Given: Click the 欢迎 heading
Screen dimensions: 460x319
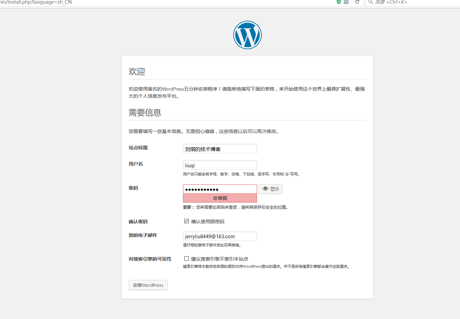Looking at the screenshot, I should [137, 72].
